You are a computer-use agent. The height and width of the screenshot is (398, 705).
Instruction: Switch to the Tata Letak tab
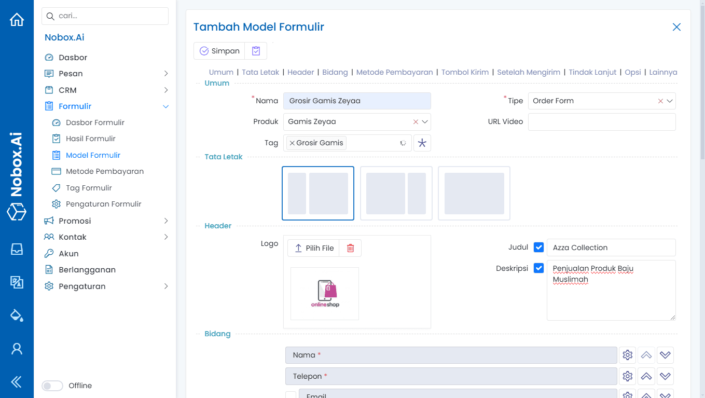260,72
